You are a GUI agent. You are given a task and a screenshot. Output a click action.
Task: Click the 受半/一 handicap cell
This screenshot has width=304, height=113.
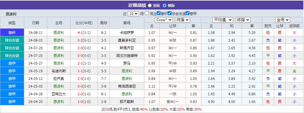coord(173,101)
